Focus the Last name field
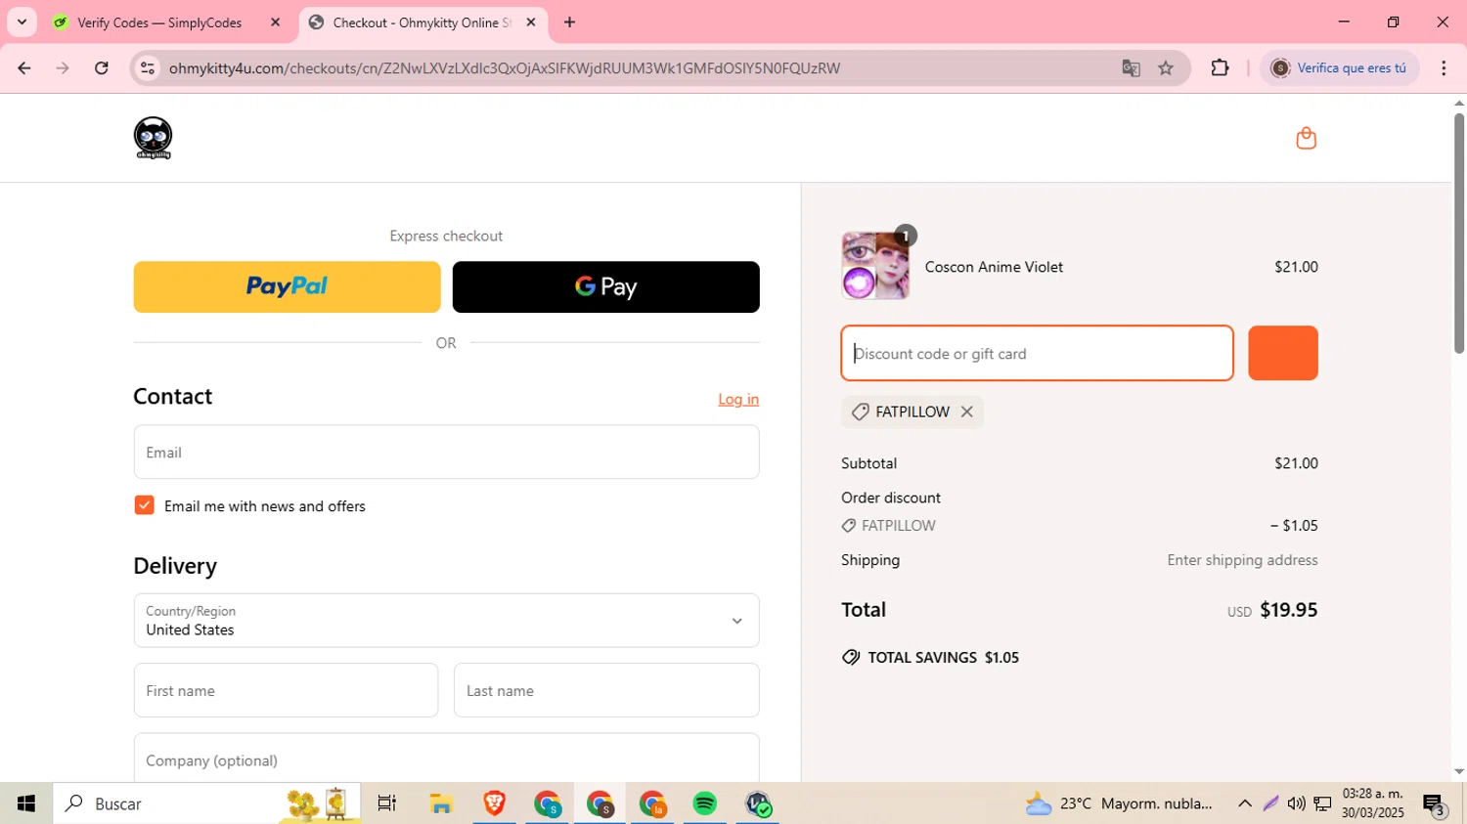 [606, 690]
